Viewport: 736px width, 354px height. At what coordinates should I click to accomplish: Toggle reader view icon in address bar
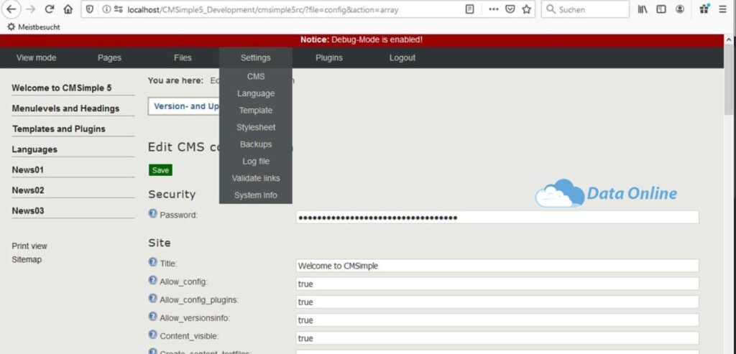[469, 9]
